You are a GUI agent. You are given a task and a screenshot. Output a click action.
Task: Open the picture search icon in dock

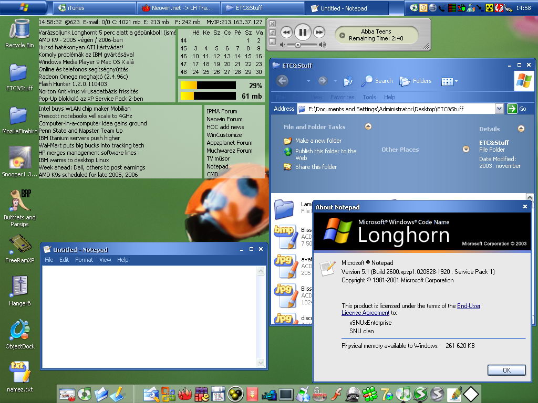tap(151, 395)
